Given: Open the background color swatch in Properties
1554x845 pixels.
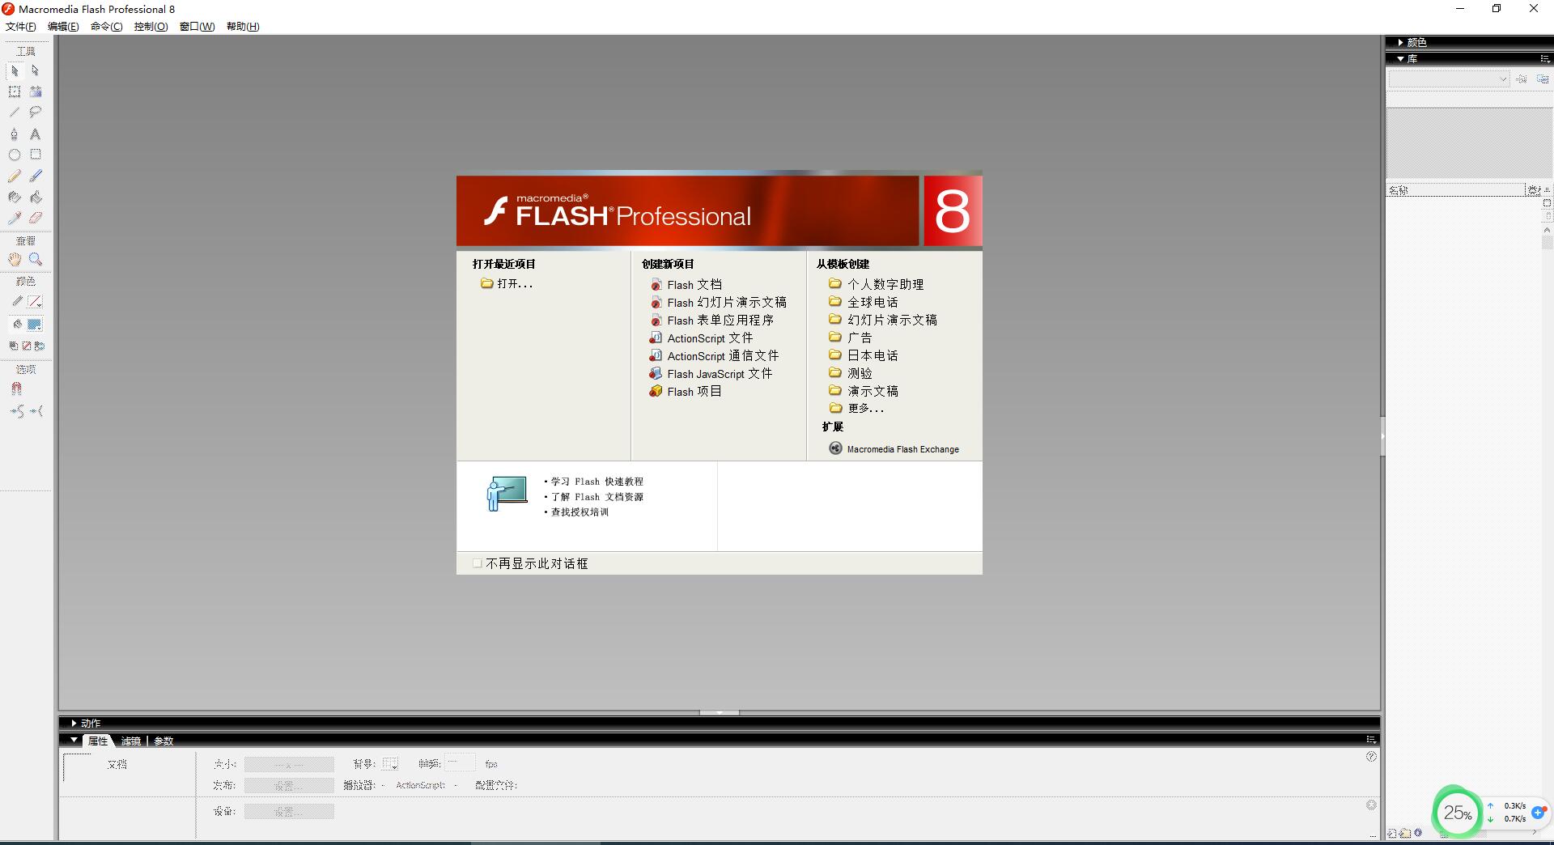Looking at the screenshot, I should (x=390, y=763).
